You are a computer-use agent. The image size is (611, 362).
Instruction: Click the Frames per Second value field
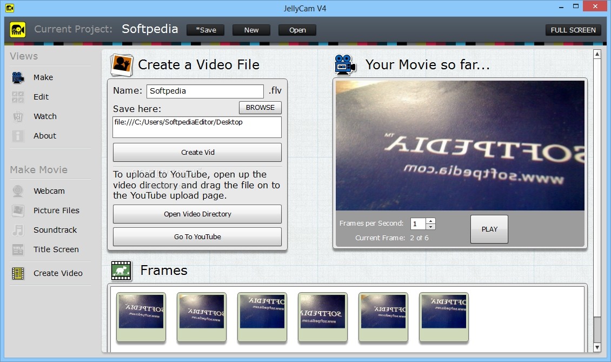point(418,224)
